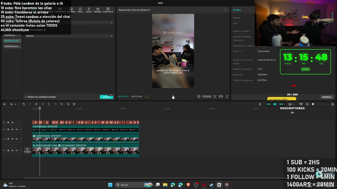337x189 pixels.
Task: Toggle the main track magnet
Action: tap(269, 104)
